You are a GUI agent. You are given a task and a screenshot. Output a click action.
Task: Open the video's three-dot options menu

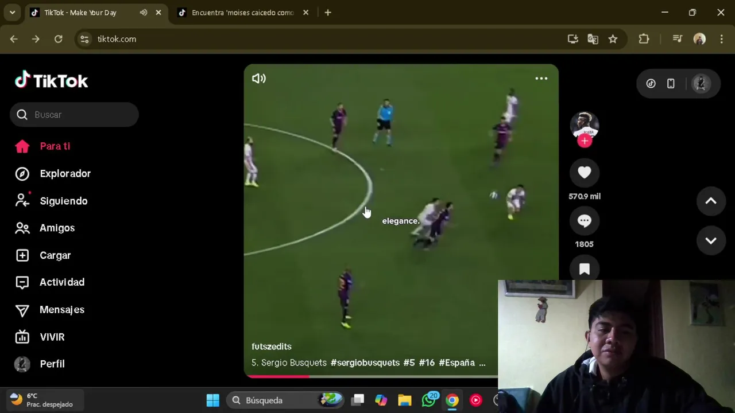tap(541, 79)
